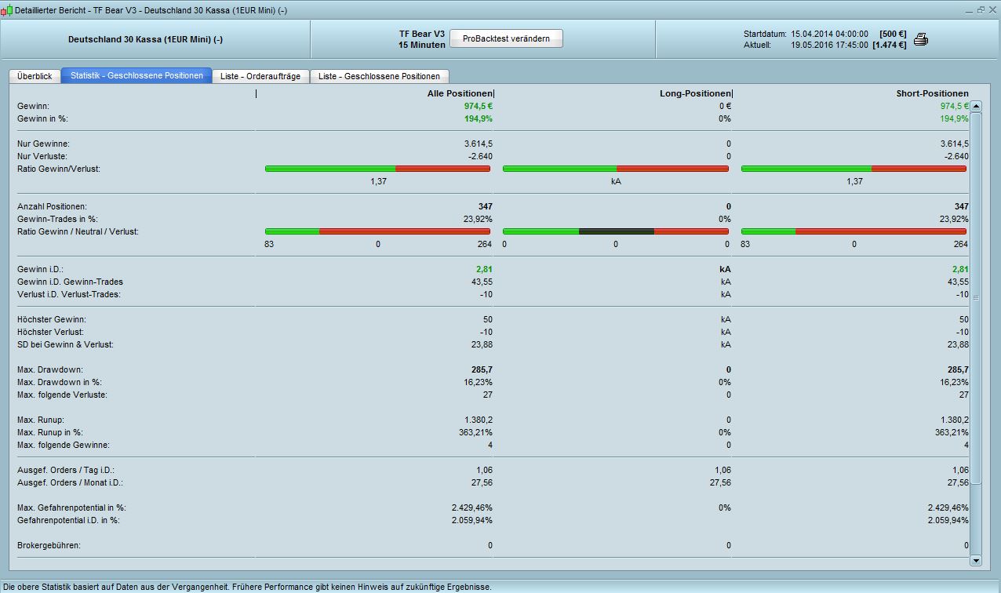Click Gewinn/Neutral/Verlust bar under Long-Positionen

coord(616,231)
